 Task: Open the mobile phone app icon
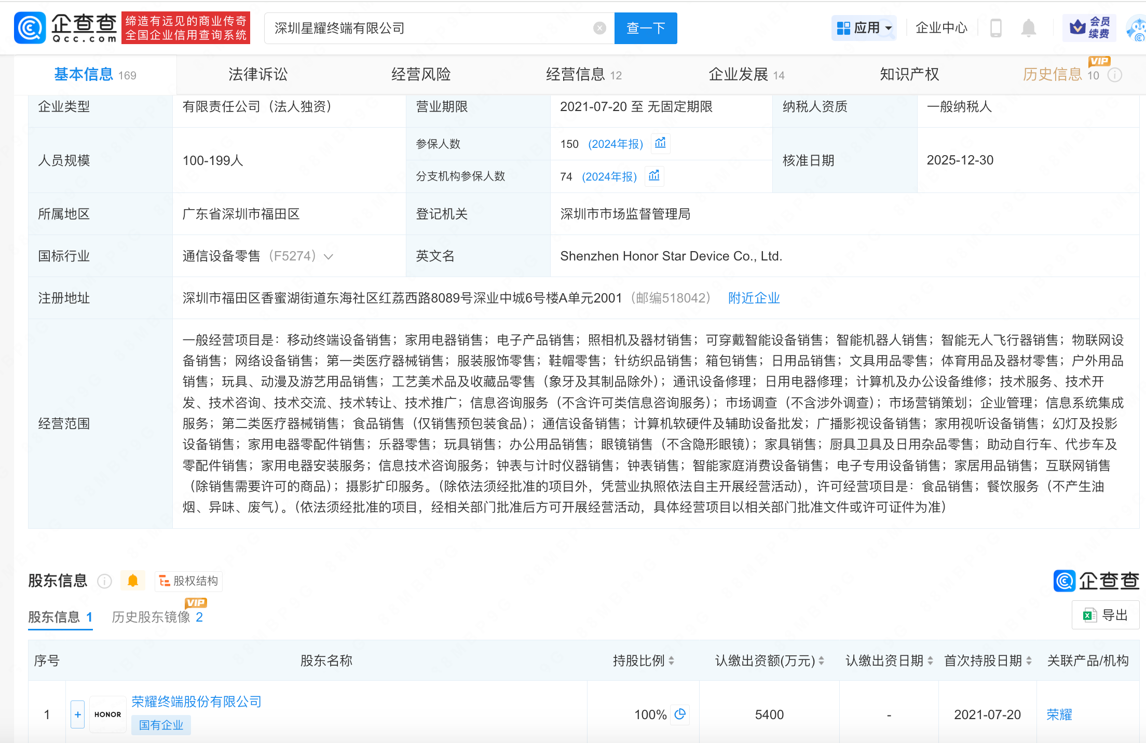995,28
